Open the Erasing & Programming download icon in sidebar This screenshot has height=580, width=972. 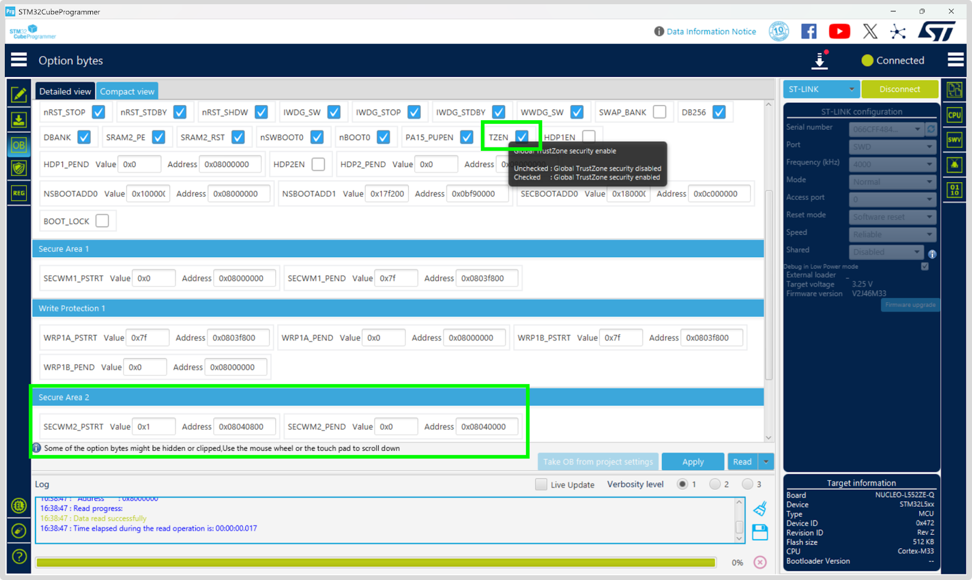coord(19,120)
